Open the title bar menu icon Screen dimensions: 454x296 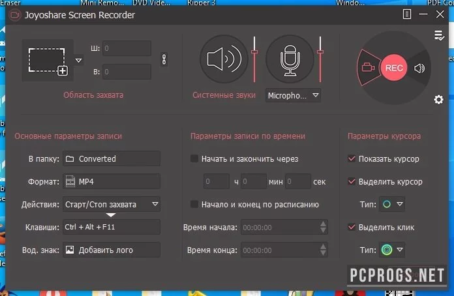click(x=407, y=14)
